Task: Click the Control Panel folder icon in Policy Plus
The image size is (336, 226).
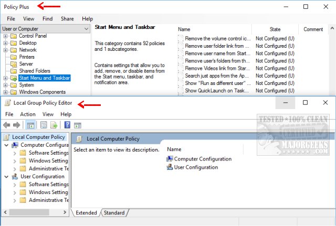Action: click(14, 36)
